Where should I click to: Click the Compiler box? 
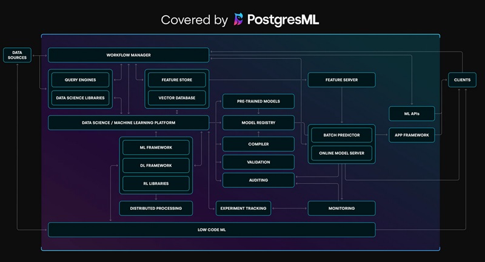pos(258,144)
